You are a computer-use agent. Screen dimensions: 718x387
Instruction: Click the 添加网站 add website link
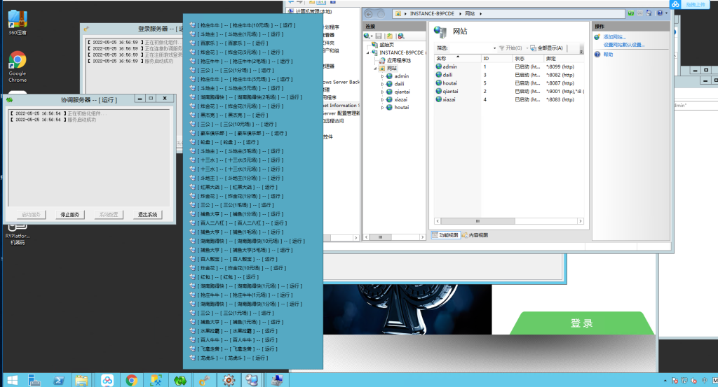[x=614, y=36]
